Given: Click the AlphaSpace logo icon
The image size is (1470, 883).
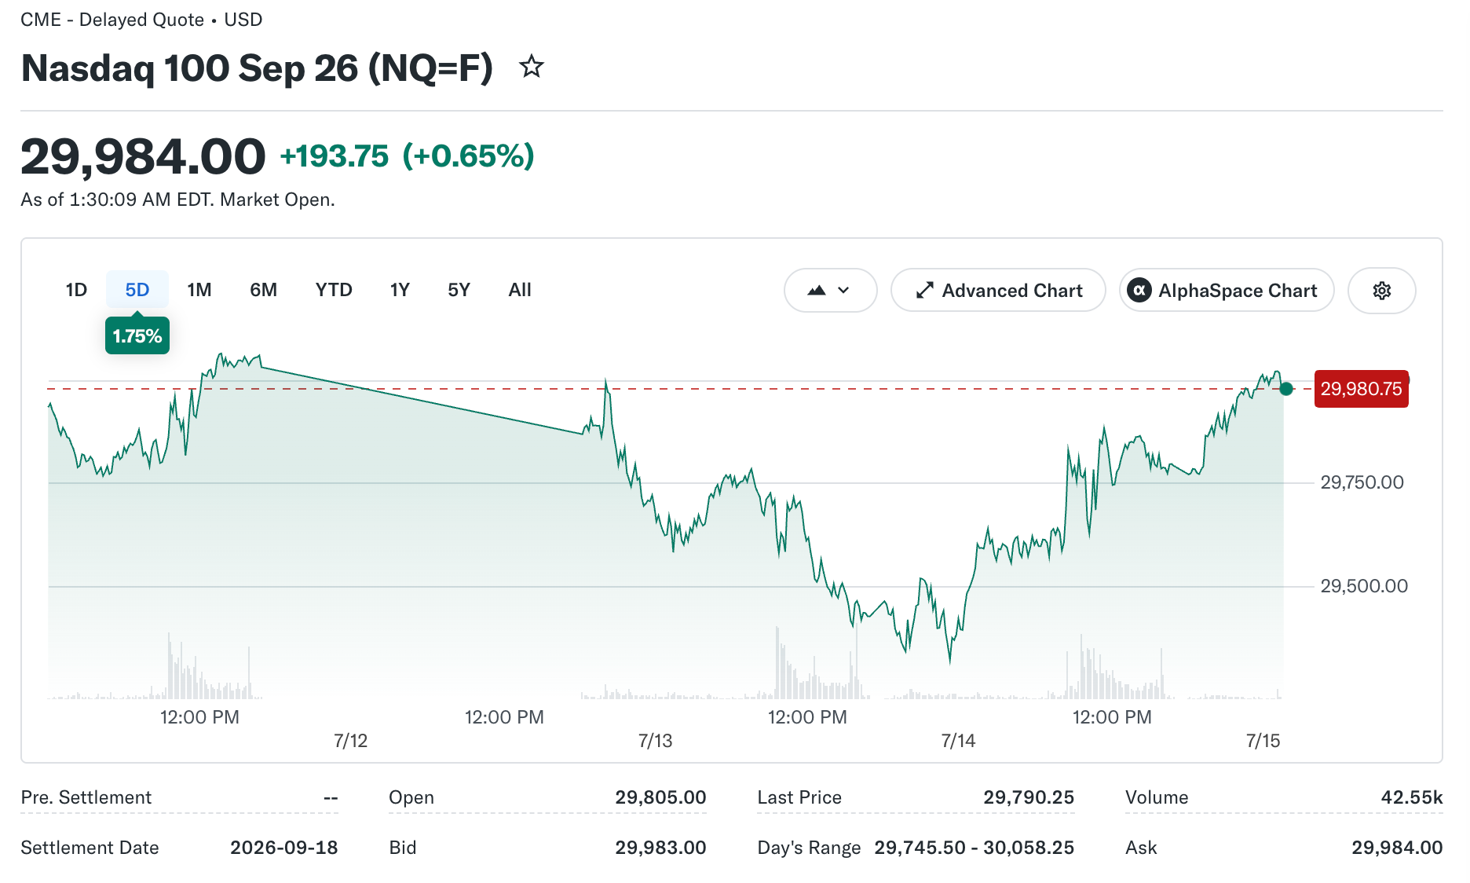Looking at the screenshot, I should (x=1139, y=291).
